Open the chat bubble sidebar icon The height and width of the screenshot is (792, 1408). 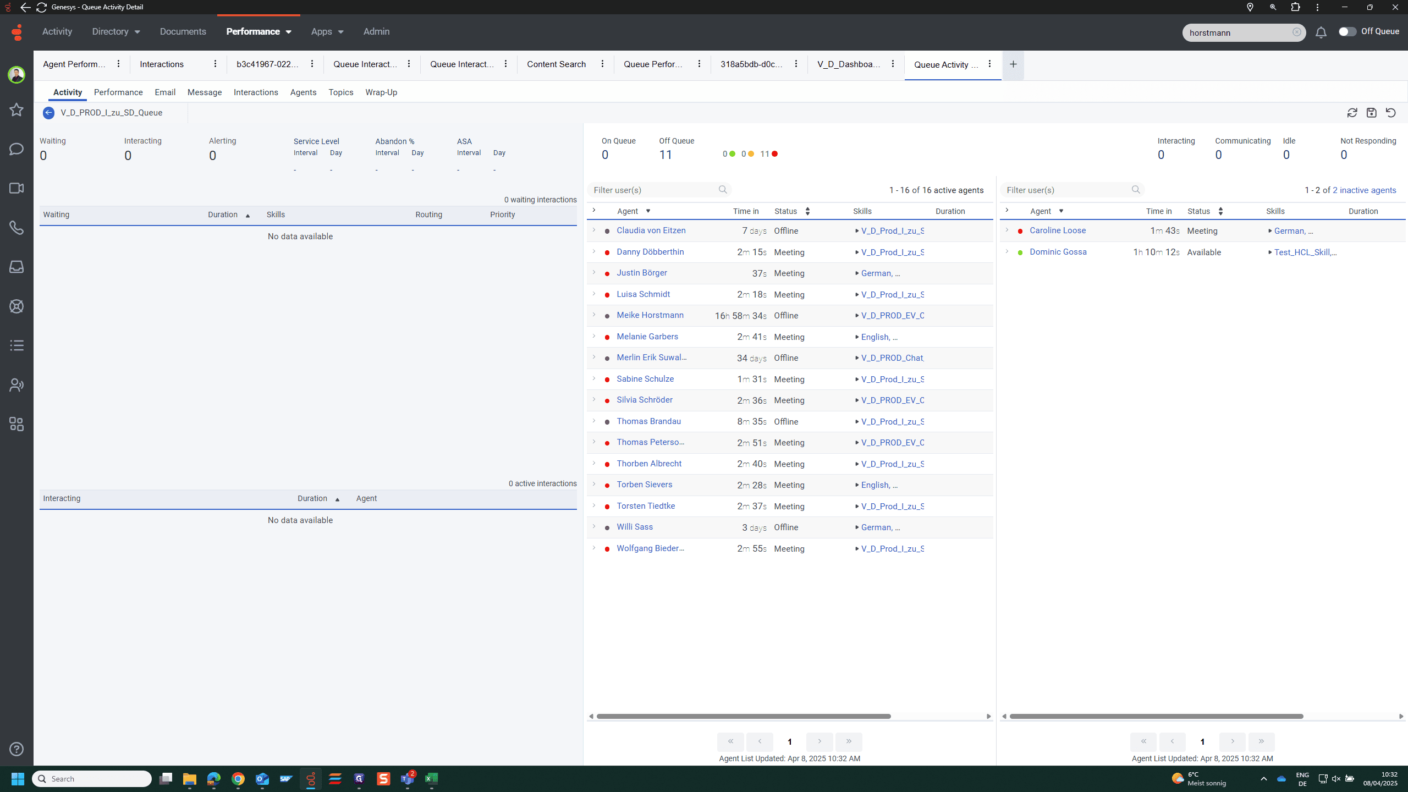coord(16,149)
